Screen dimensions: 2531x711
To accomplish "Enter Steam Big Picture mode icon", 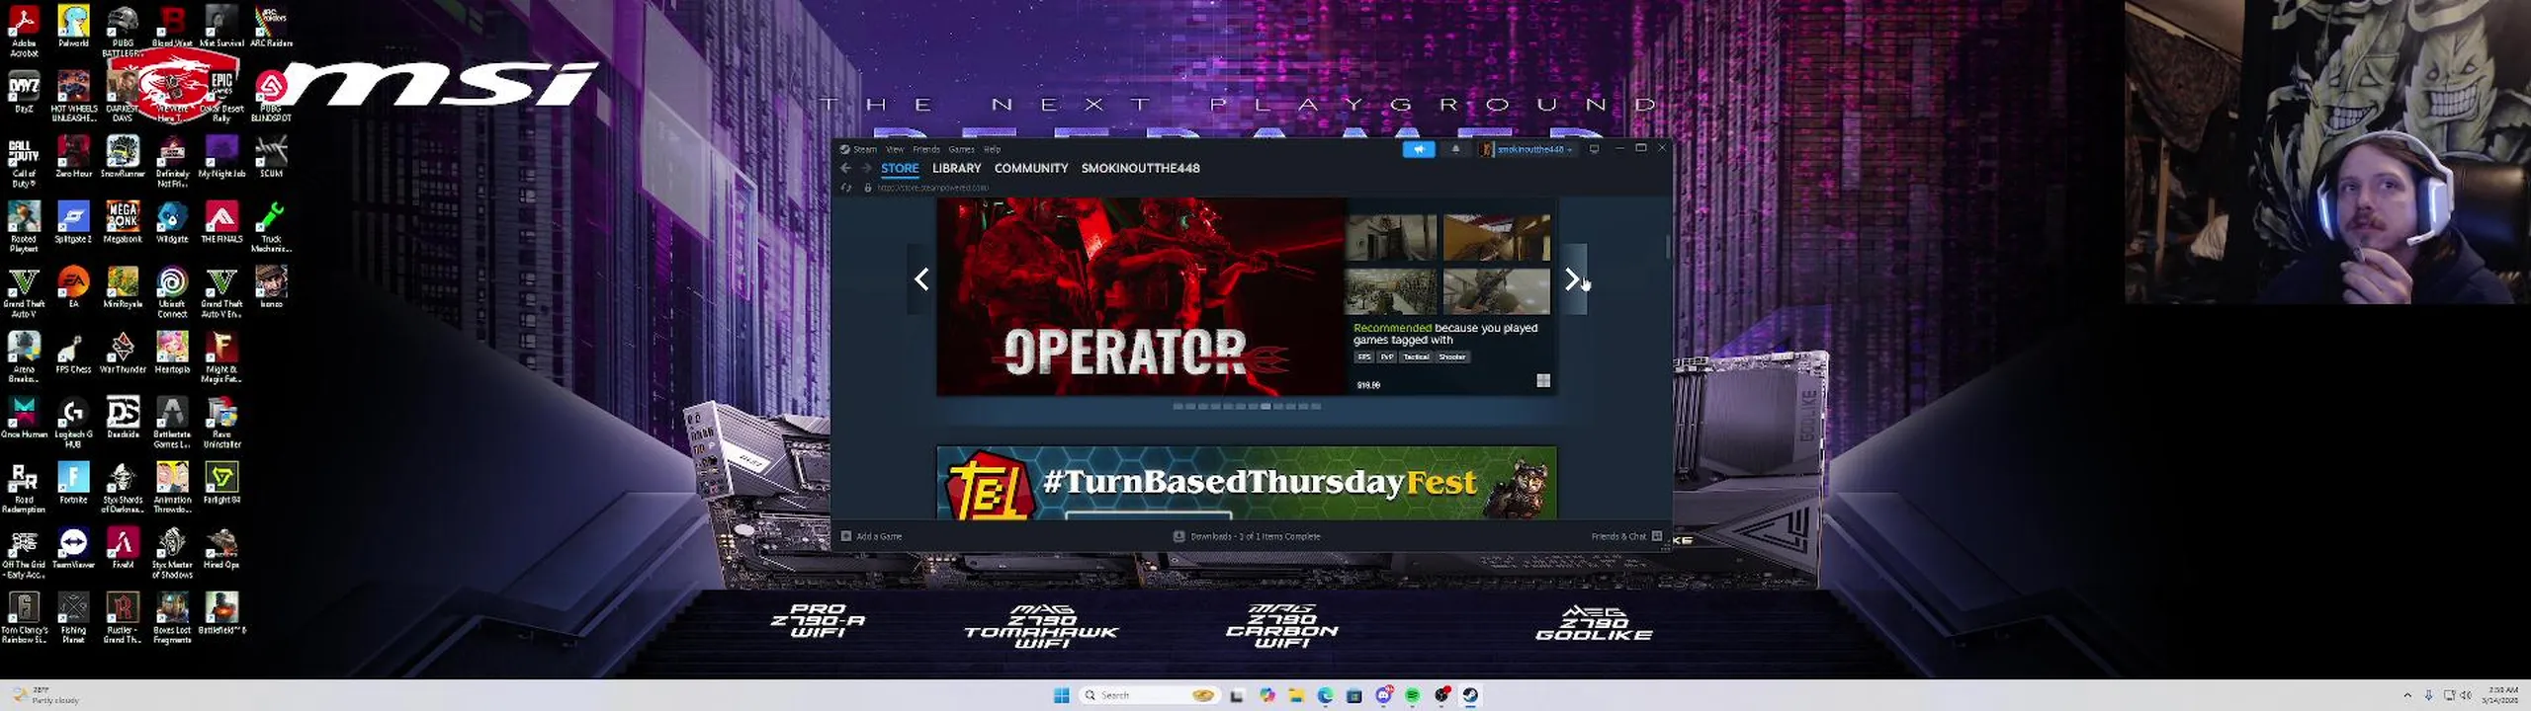I will 1594,149.
